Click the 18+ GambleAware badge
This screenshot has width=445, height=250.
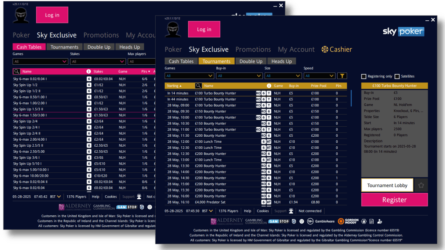click(321, 221)
